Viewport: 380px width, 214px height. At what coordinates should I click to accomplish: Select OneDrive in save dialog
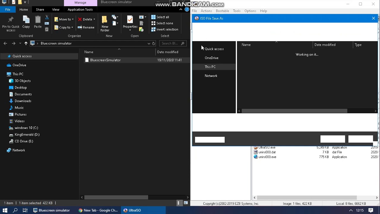coord(214,58)
